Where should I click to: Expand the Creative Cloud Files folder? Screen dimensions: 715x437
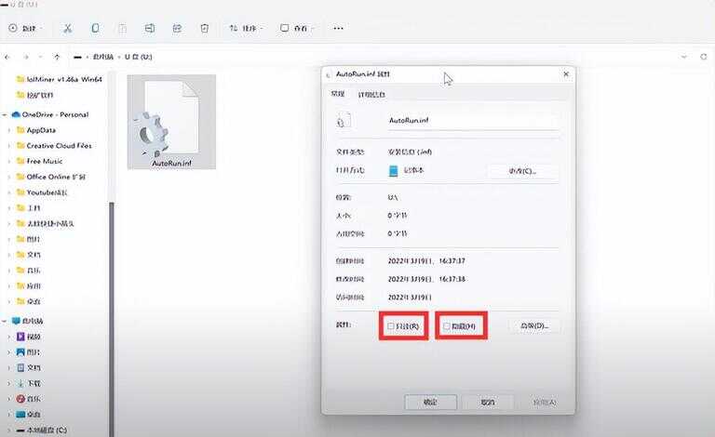(9, 146)
